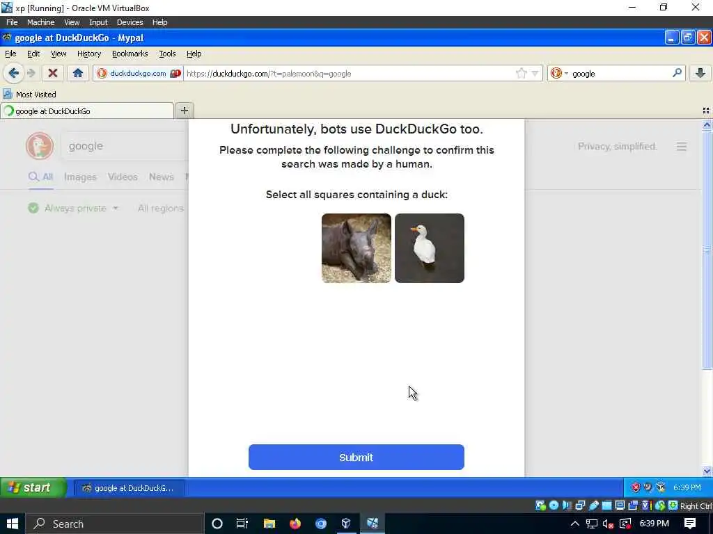Viewport: 713px width, 534px height.
Task: Switch to the Videos results tab
Action: tap(123, 177)
